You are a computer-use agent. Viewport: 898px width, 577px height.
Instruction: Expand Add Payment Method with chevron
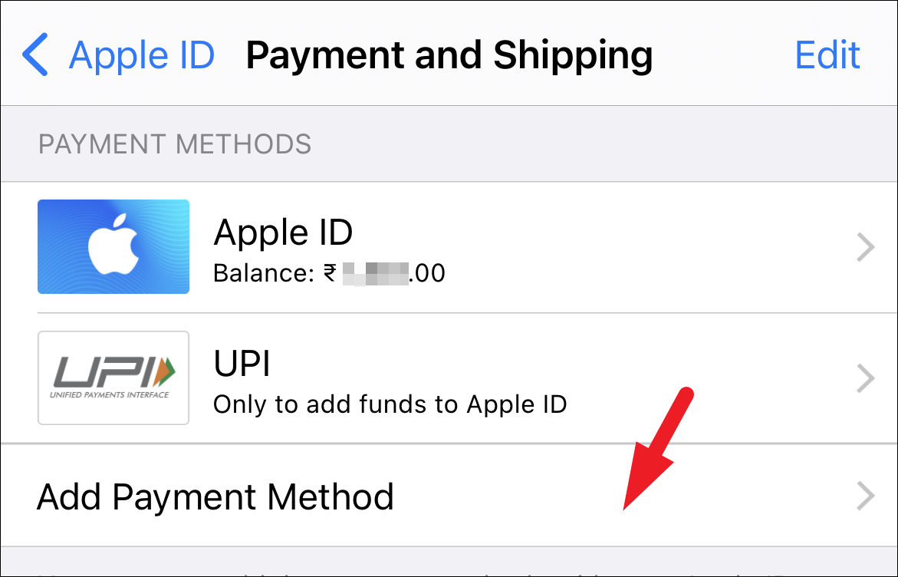click(865, 497)
